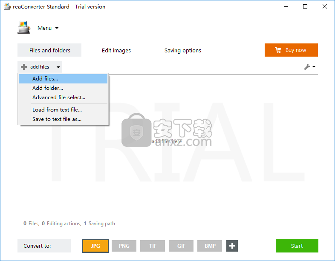Open the wrench settings dropdown
Screen dimensions: 335x261
[x=310, y=67]
